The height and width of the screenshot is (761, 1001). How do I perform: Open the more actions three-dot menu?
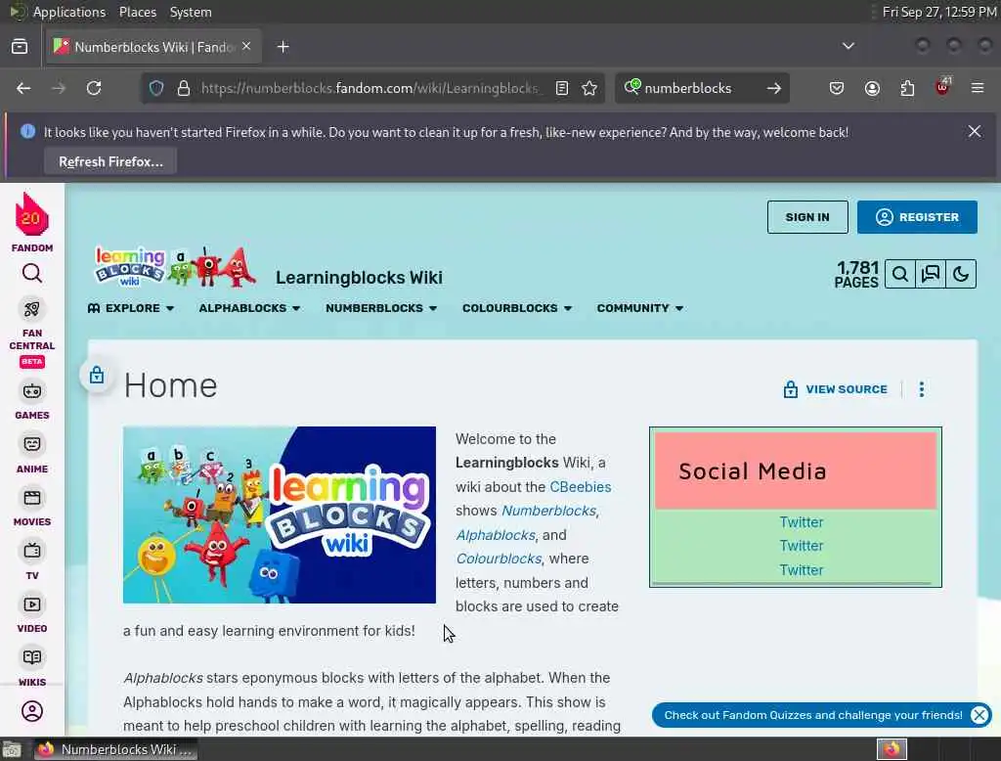tap(921, 389)
